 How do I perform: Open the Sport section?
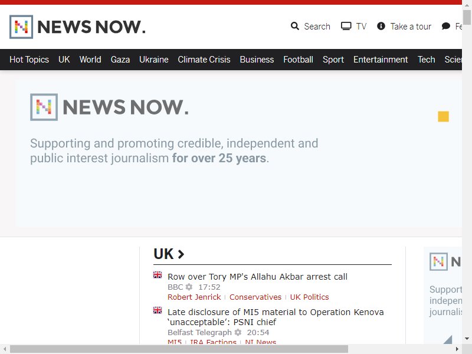point(333,60)
